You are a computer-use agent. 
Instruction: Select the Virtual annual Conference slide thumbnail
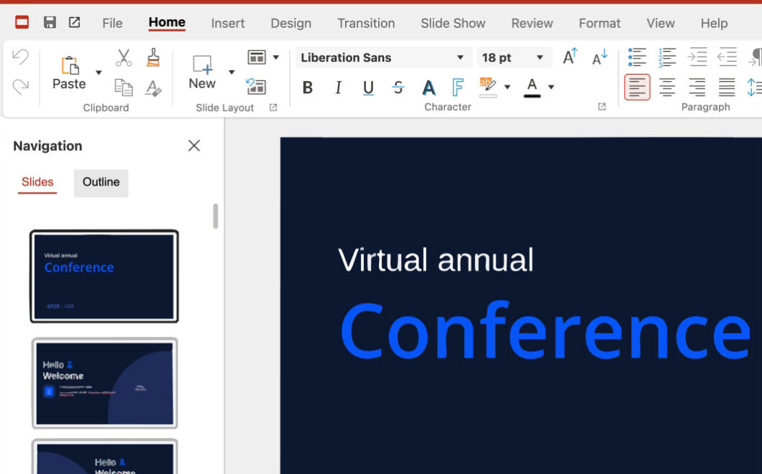(104, 276)
